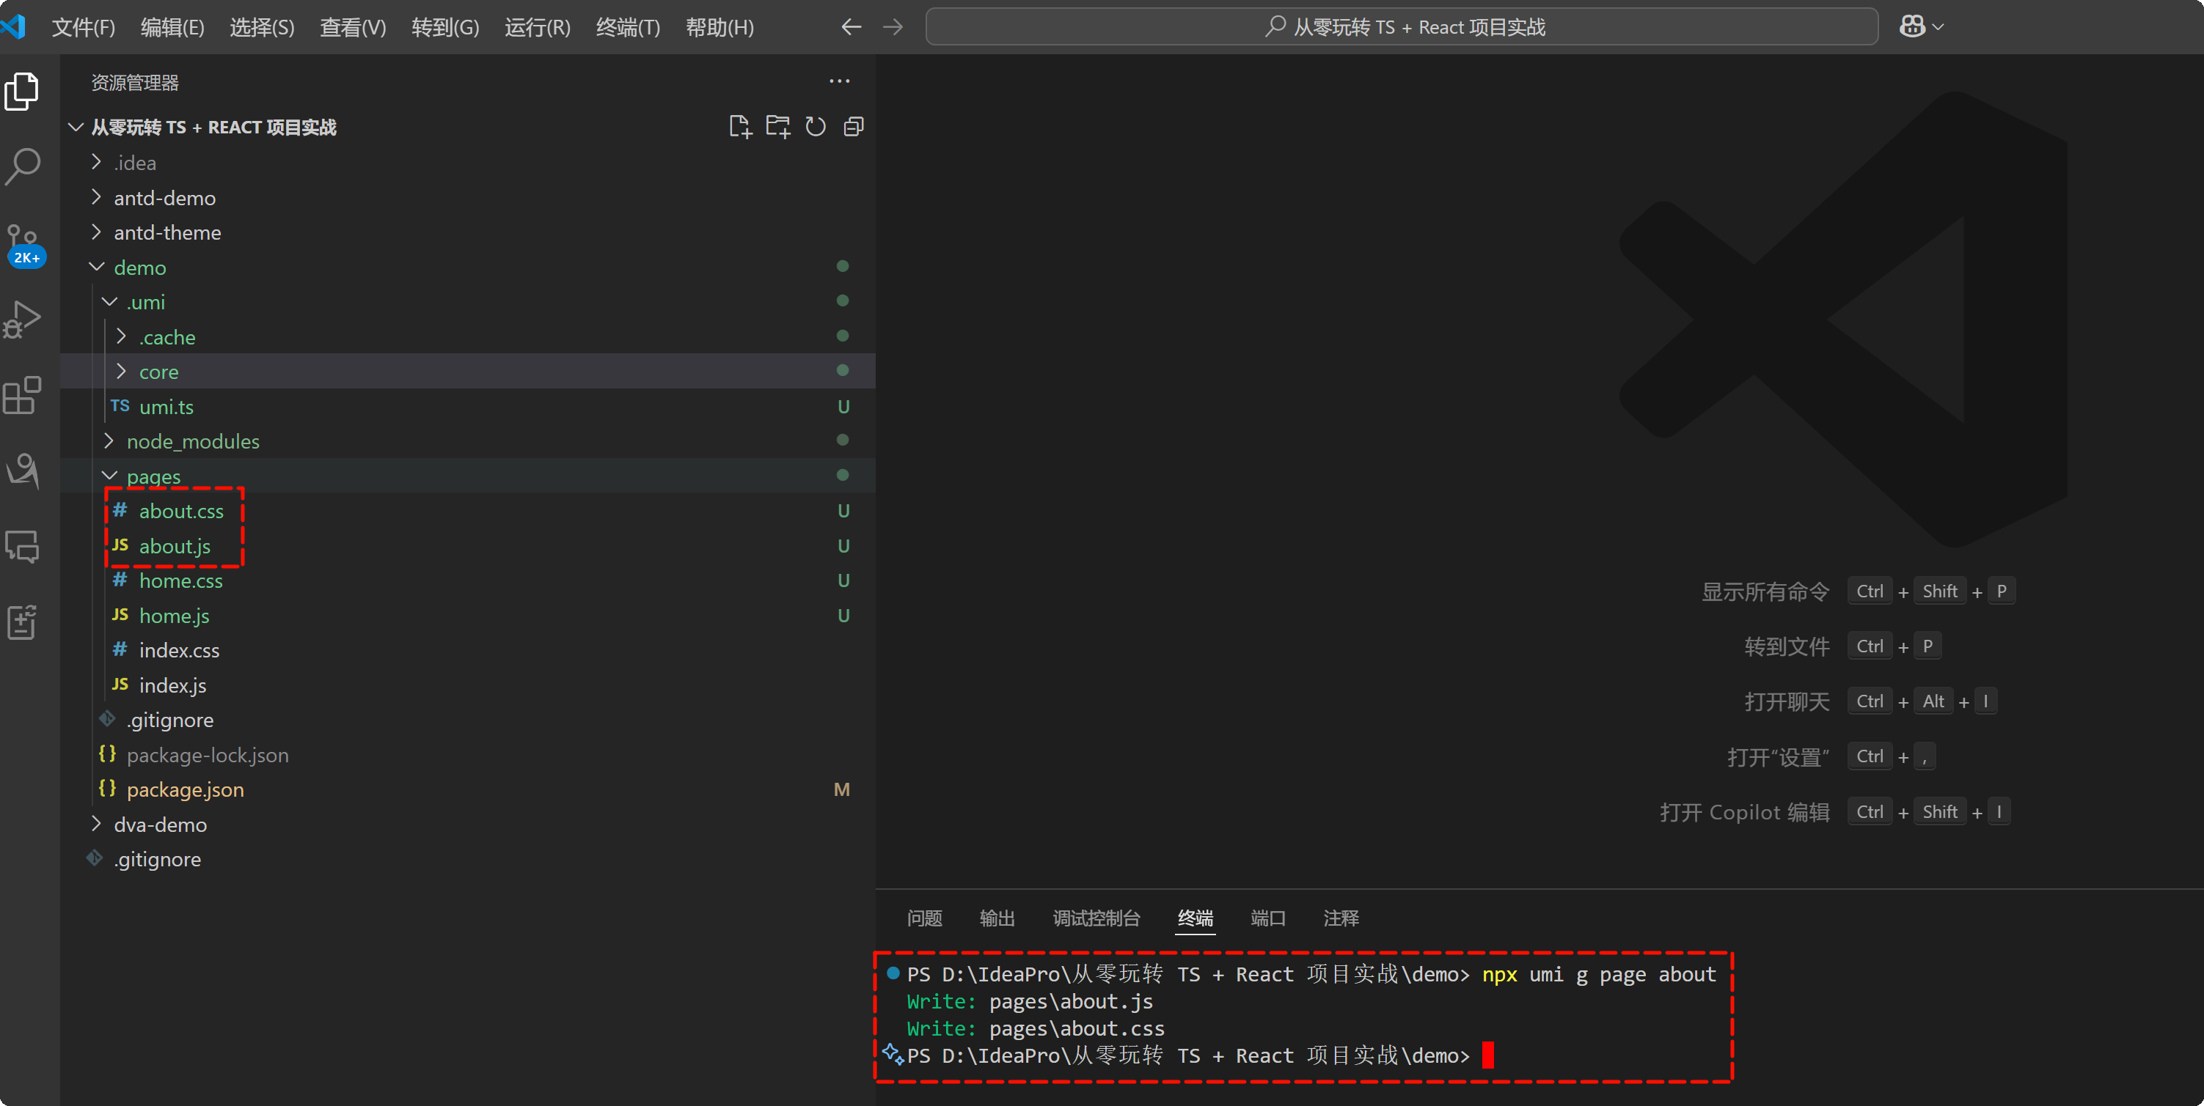Image resolution: width=2204 pixels, height=1106 pixels.
Task: Open explorer More Actions ellipsis menu
Action: [x=839, y=81]
